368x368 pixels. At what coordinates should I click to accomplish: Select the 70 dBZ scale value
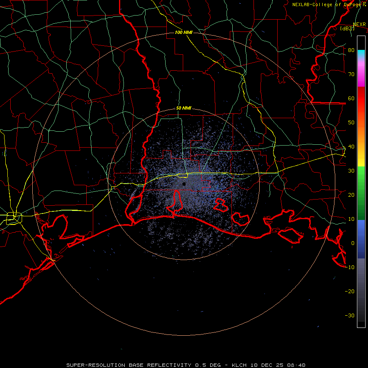pyautogui.click(x=351, y=74)
